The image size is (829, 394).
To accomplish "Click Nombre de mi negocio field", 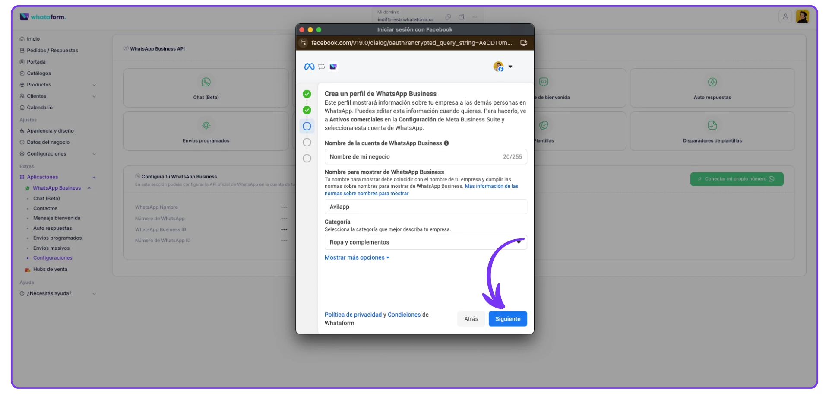I will [x=410, y=157].
